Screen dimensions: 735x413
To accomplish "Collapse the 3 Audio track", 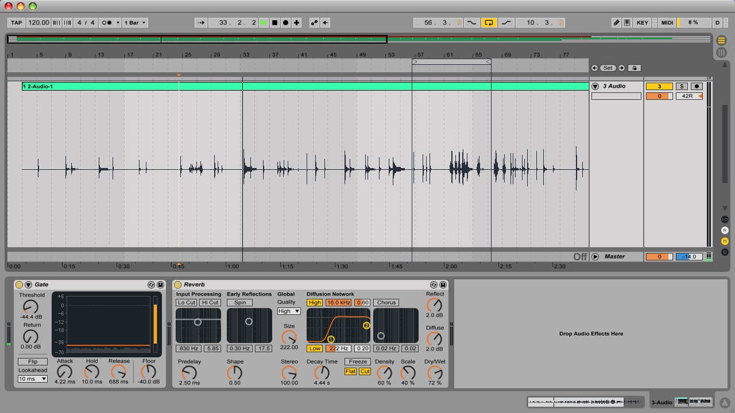I will [595, 86].
